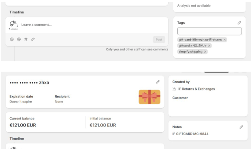251x149 pixels.
Task: Click the emoji icon in comment toolbar
Action: 12,39
